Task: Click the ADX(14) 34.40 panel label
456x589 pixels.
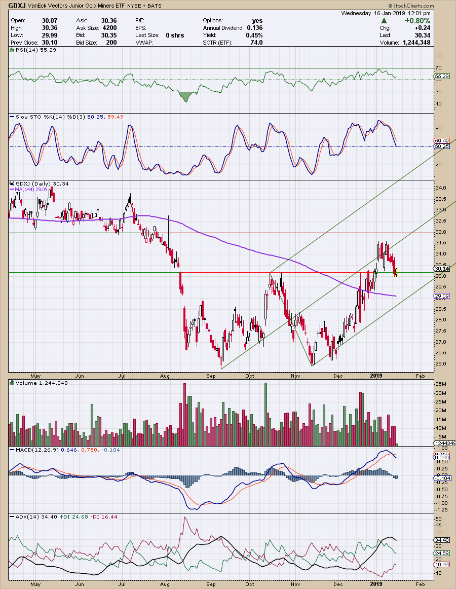Action: pos(34,517)
